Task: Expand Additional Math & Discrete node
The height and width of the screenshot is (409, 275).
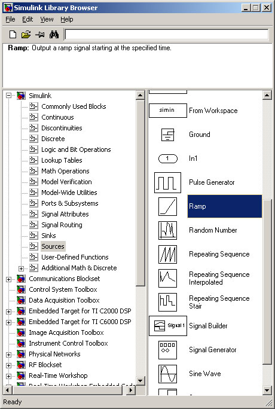Action: tap(21, 268)
